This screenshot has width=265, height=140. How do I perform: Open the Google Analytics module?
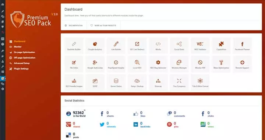95,46
